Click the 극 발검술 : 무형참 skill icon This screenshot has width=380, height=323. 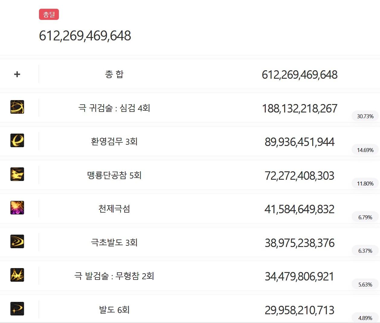[17, 275]
